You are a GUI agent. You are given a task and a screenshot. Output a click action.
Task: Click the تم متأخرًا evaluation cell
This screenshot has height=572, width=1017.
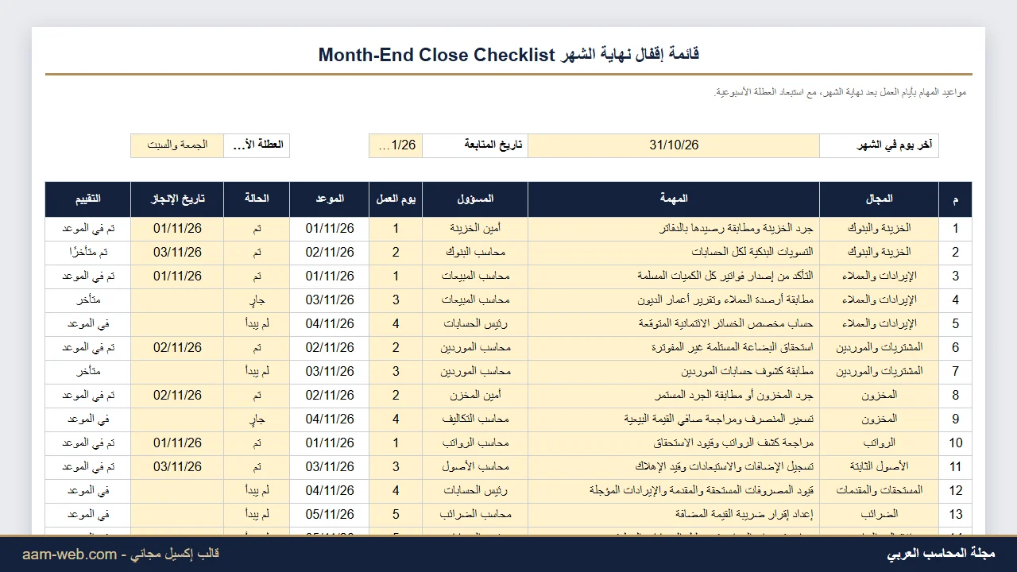(88, 253)
